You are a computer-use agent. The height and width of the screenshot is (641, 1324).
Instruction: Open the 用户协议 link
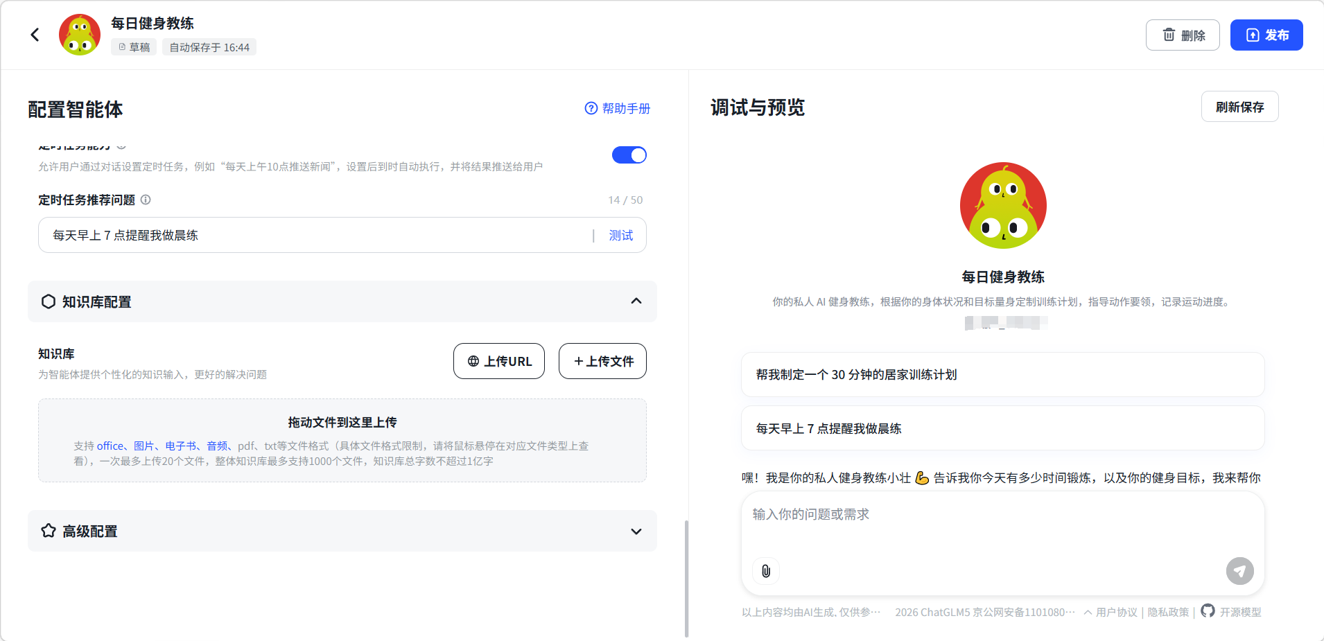click(x=1117, y=612)
